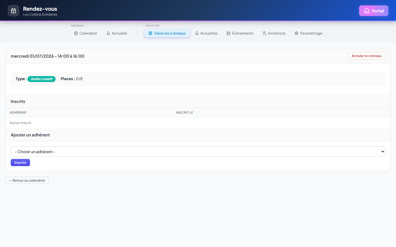Click Annuler le créneau button
This screenshot has width=396, height=247.
click(x=367, y=56)
